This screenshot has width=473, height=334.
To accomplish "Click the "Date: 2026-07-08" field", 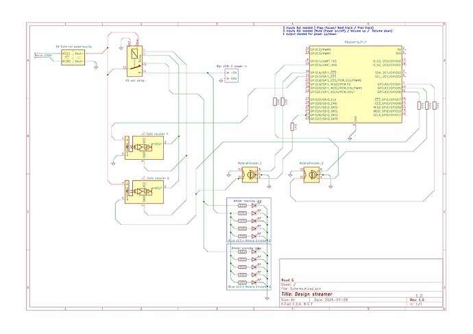I will (x=331, y=300).
